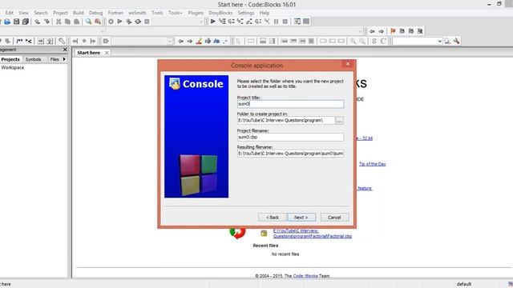Click the Project title input field

point(290,104)
